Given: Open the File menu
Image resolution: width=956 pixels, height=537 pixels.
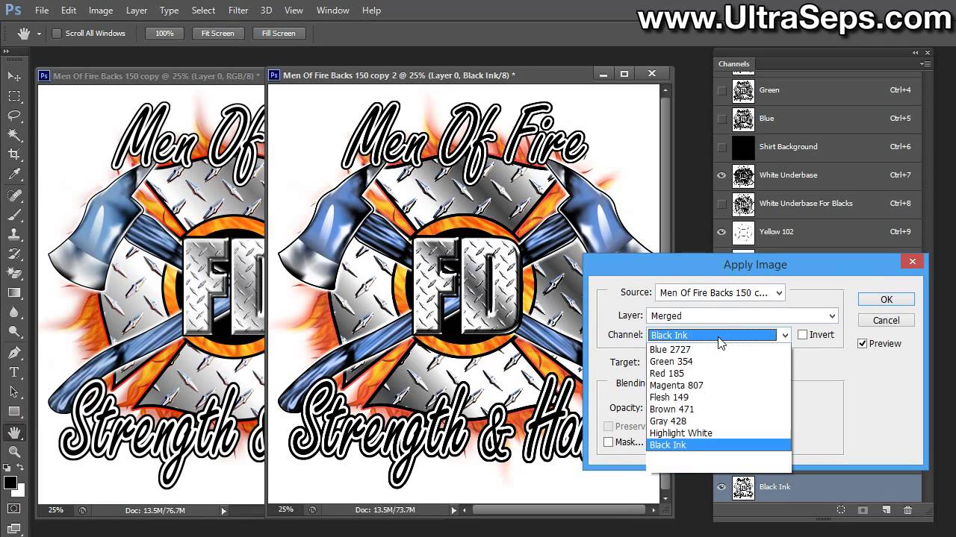Looking at the screenshot, I should (x=42, y=10).
